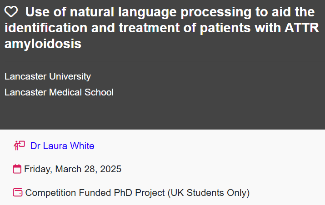The height and width of the screenshot is (205, 325).
Task: Click the word University in the header
Action: 70,76
